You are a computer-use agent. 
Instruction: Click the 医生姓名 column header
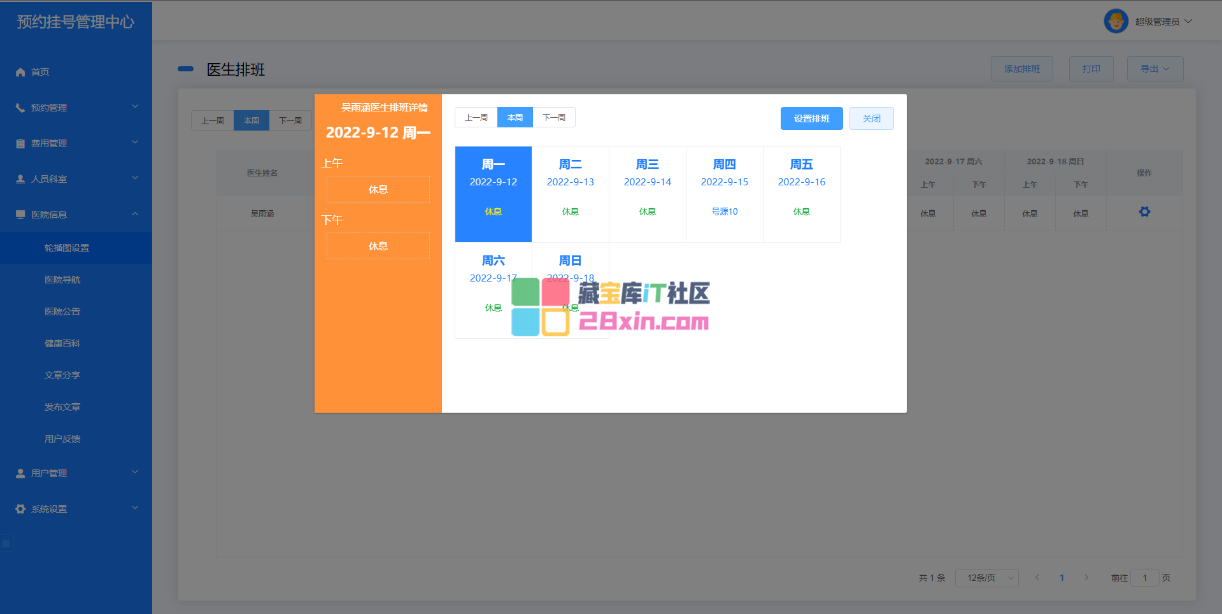point(262,173)
